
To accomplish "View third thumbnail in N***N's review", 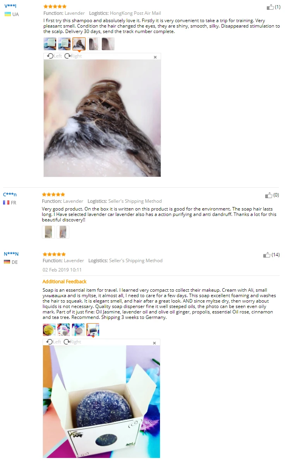I will 78,329.
